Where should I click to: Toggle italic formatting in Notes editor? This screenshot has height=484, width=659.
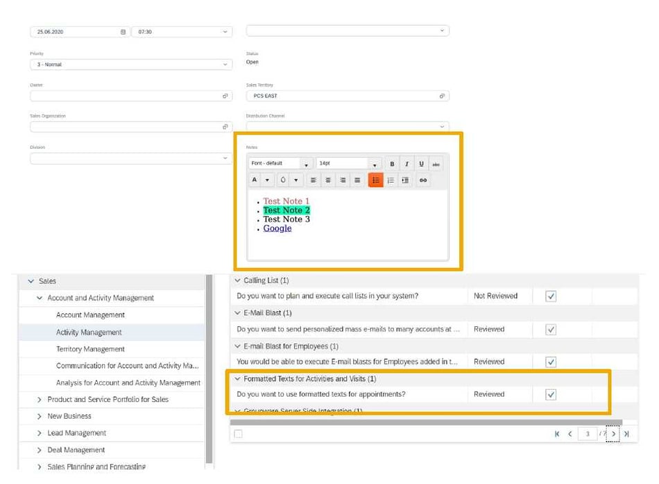coord(406,164)
